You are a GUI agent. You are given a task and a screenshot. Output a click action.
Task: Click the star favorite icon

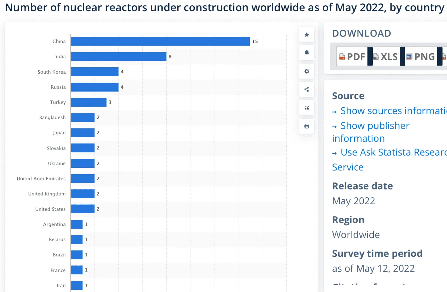[x=306, y=35]
